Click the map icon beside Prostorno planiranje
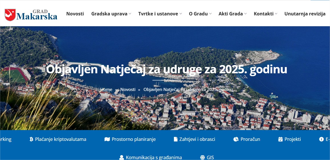This screenshot has height=160, width=330. [x=107, y=139]
